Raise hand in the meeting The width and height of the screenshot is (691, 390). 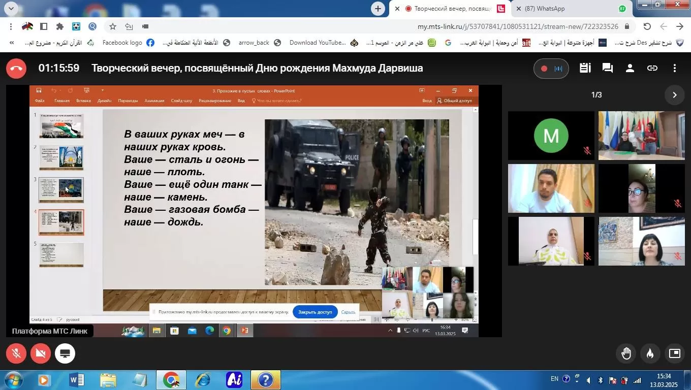click(x=626, y=353)
